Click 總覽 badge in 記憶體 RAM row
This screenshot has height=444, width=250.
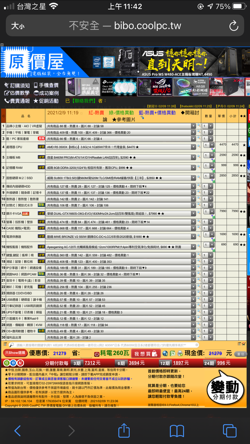click(x=41, y=168)
